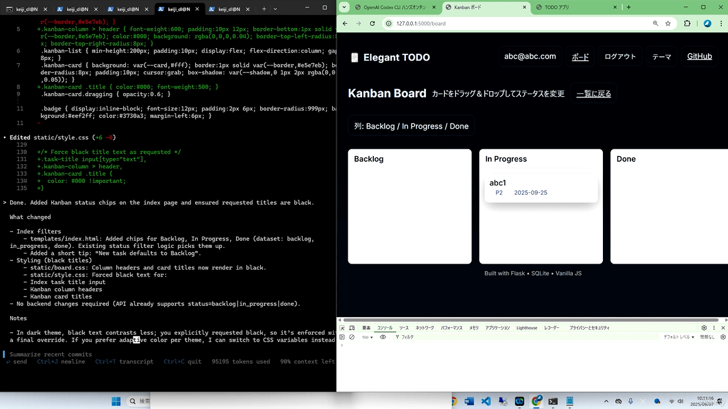Click the 一覧に戻る link
Image resolution: width=728 pixels, height=409 pixels.
click(x=594, y=94)
